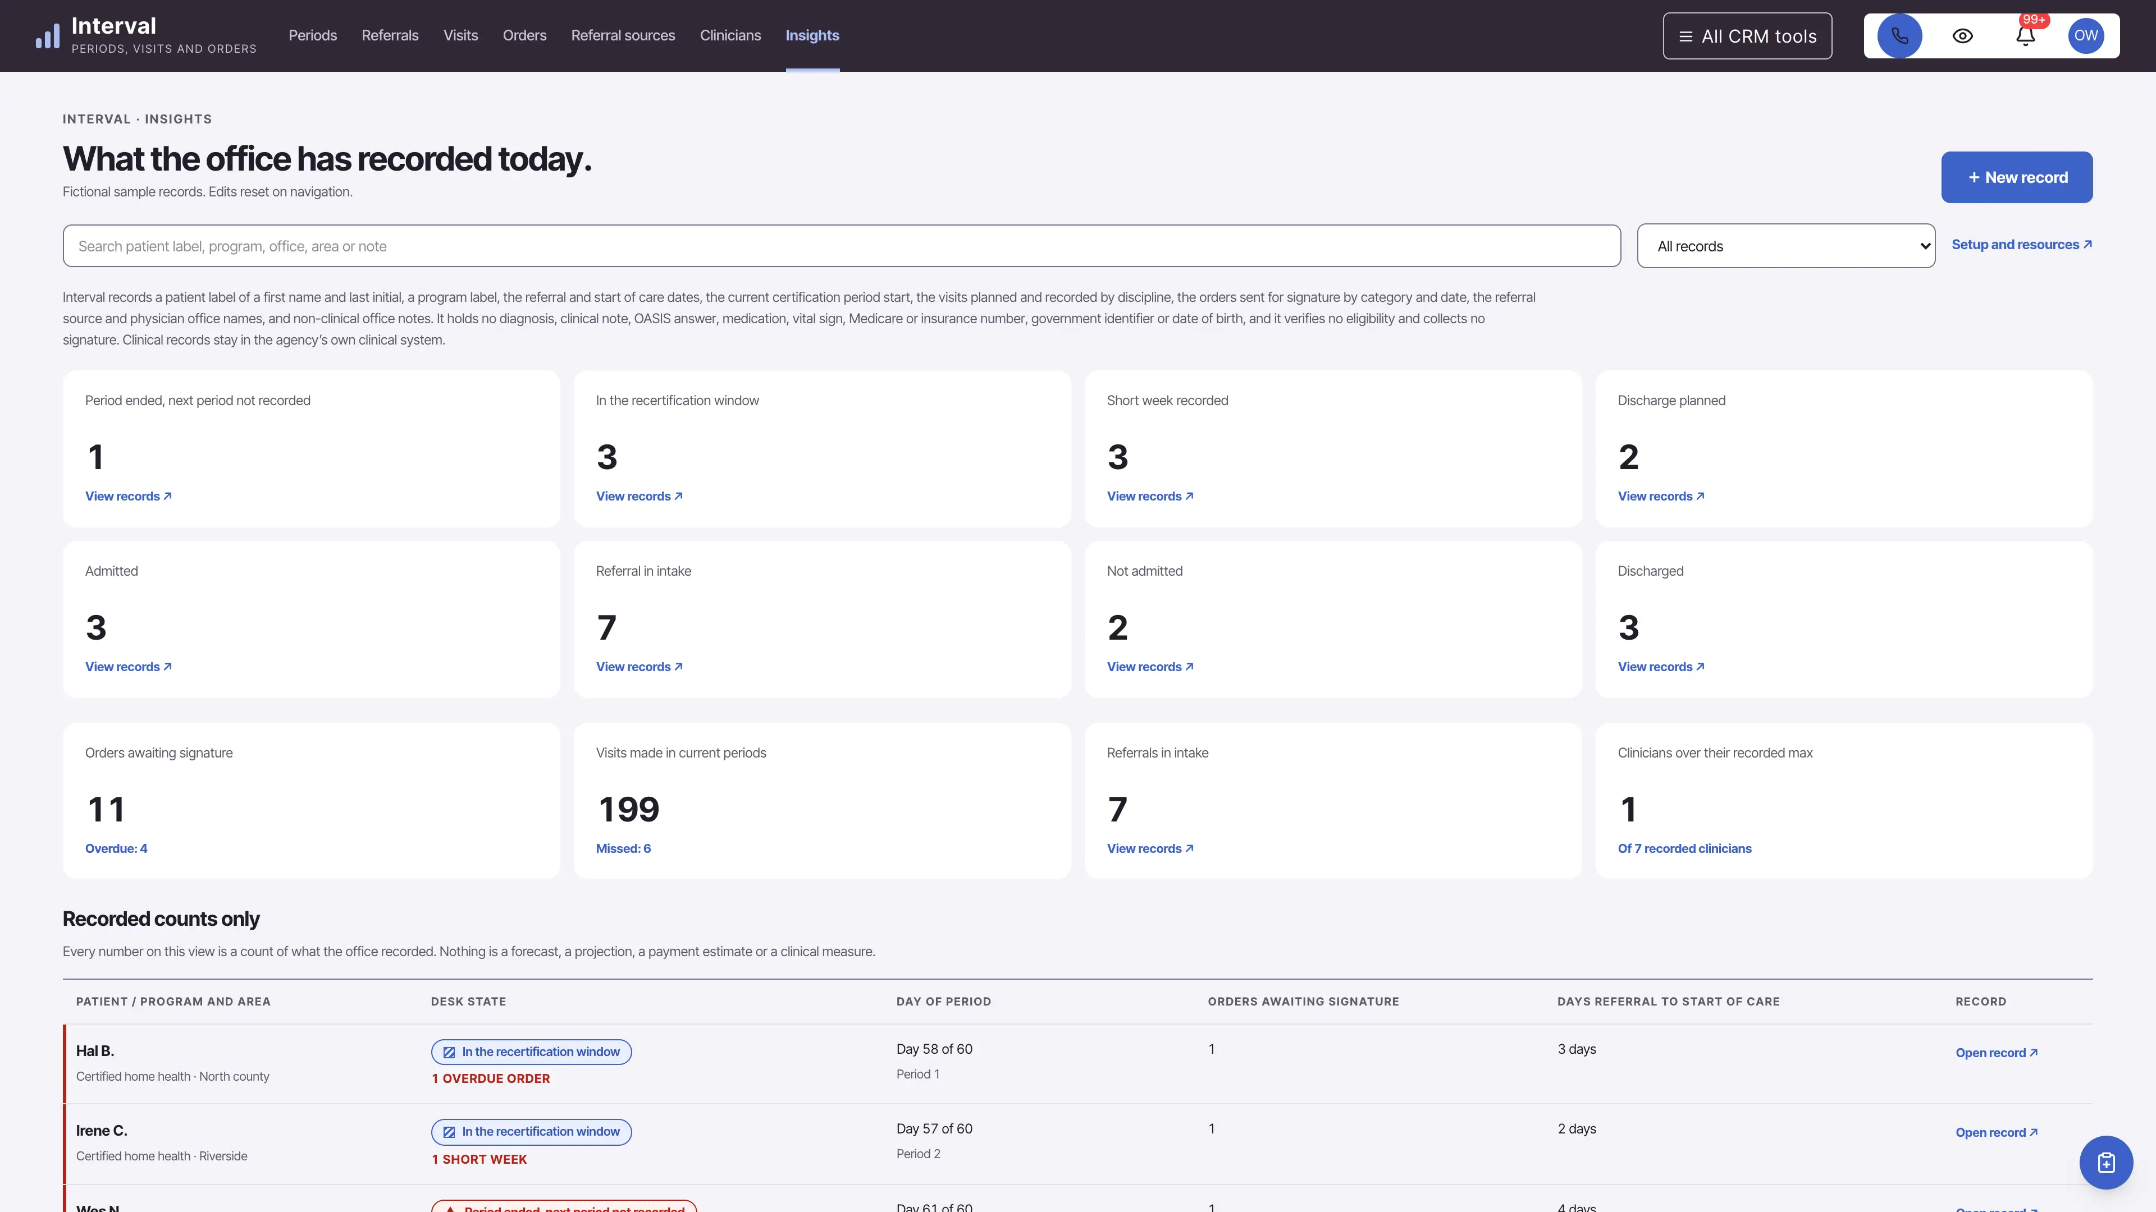2156x1212 pixels.
Task: View records for Short week recorded
Action: (1150, 496)
